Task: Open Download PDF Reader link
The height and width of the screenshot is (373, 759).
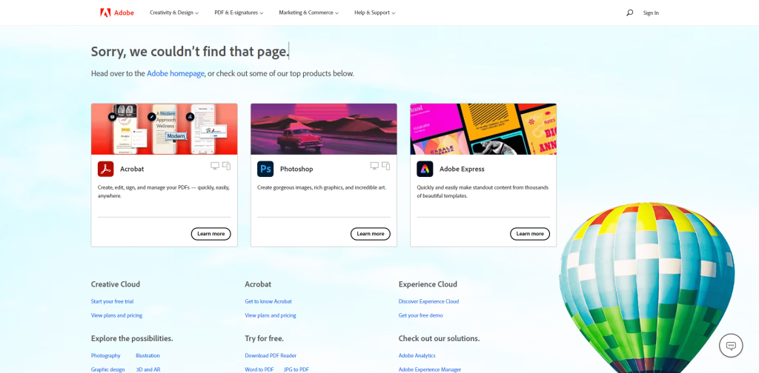Action: click(x=271, y=355)
